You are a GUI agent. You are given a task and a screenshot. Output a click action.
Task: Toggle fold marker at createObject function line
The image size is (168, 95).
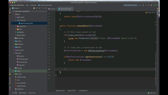click(x=55, y=26)
